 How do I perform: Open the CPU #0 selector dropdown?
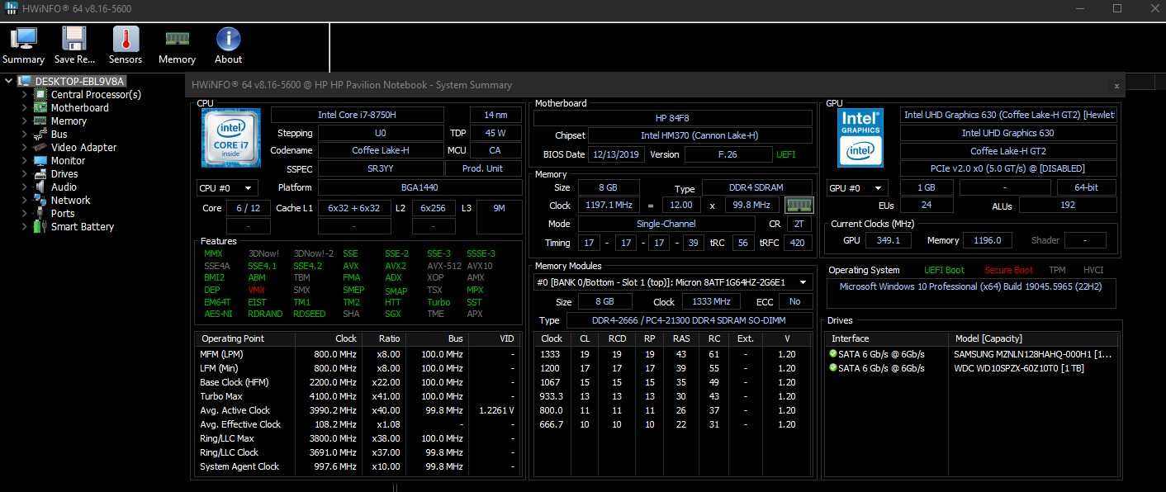[227, 188]
